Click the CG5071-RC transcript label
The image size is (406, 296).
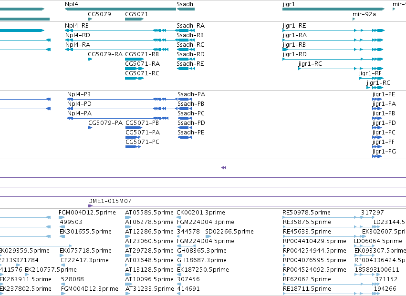point(142,73)
